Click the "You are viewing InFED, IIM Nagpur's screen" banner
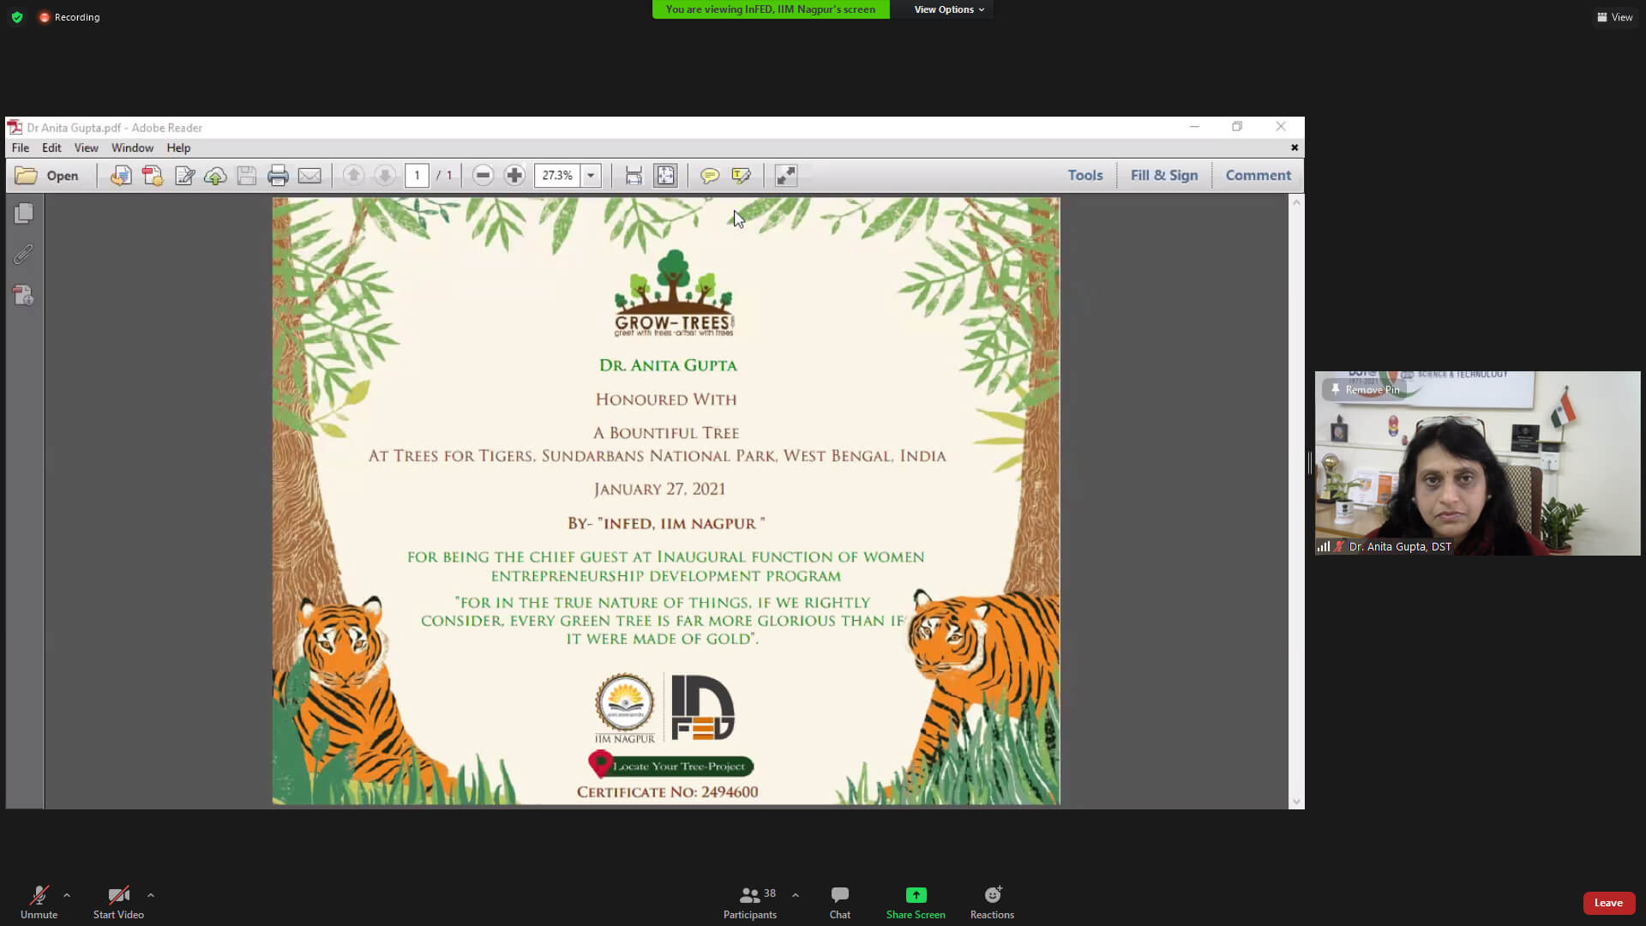The width and height of the screenshot is (1646, 926). tap(771, 9)
